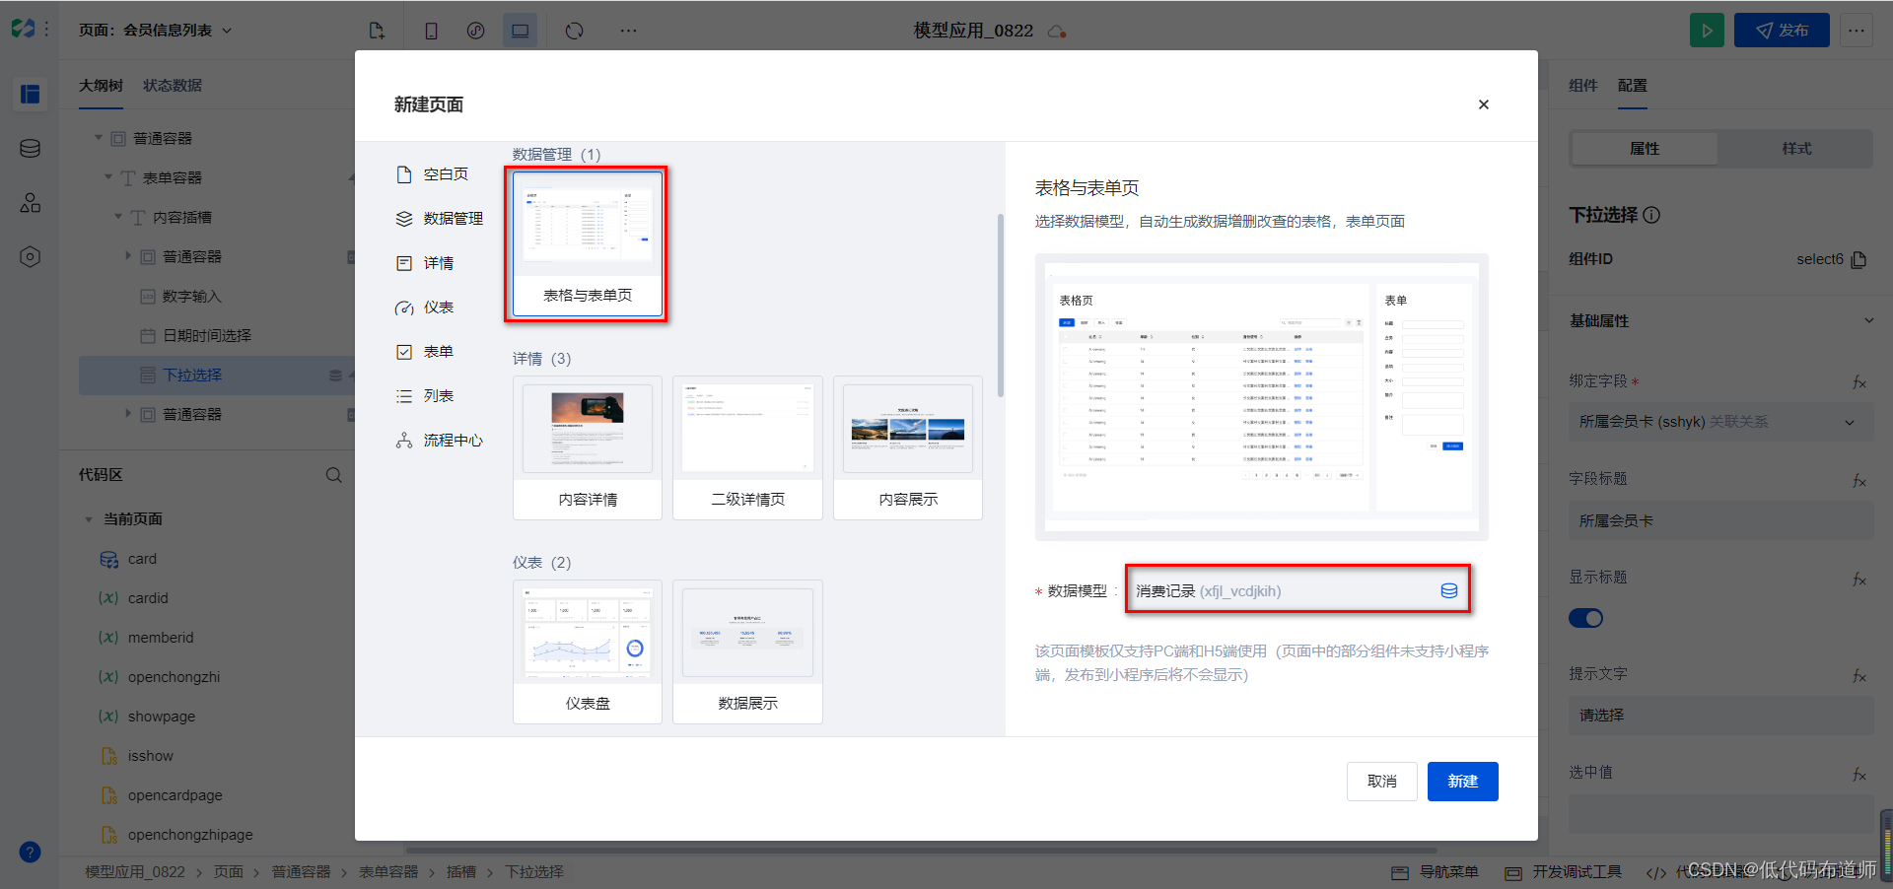This screenshot has width=1893, height=889.
Task: Open the more options ellipsis in toolbar
Action: click(628, 31)
